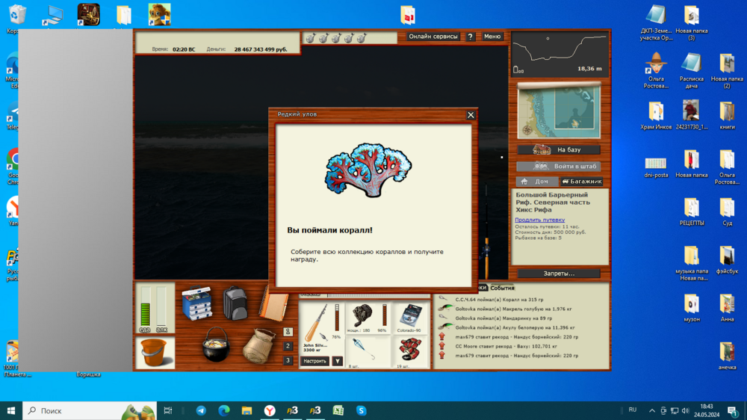Select the Colorado-90 line slot

[x=410, y=317]
